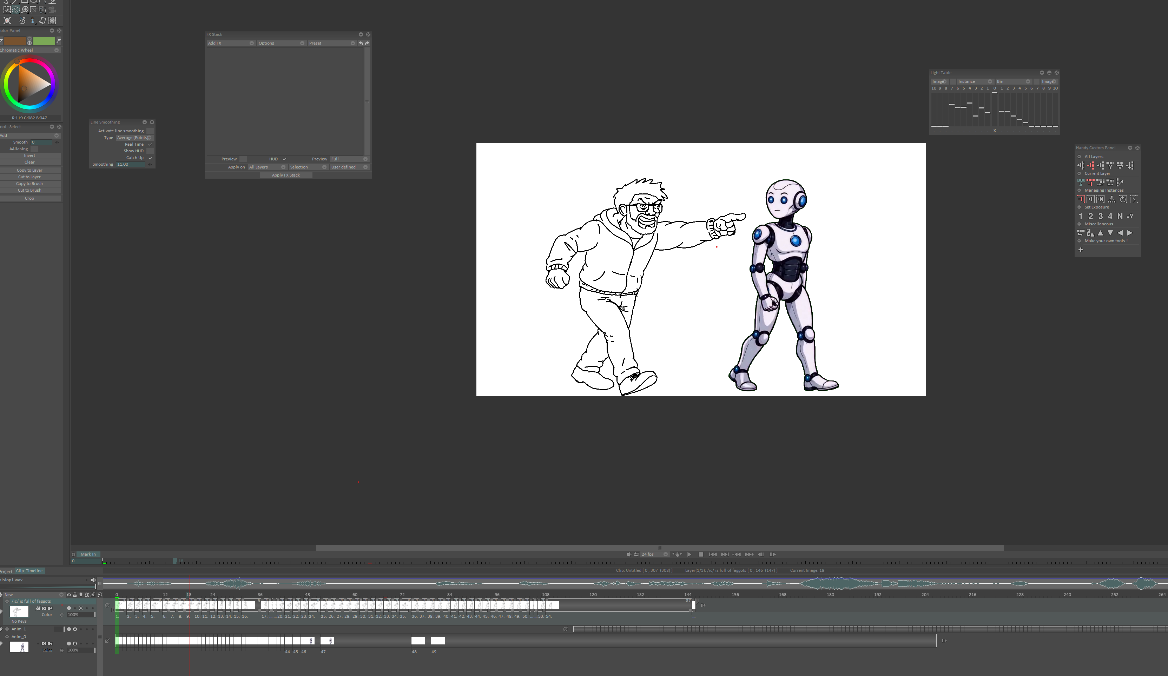Click the Clear button
1168x676 pixels.
coord(29,162)
